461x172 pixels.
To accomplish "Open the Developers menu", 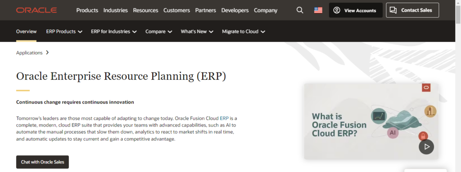I will pos(235,10).
